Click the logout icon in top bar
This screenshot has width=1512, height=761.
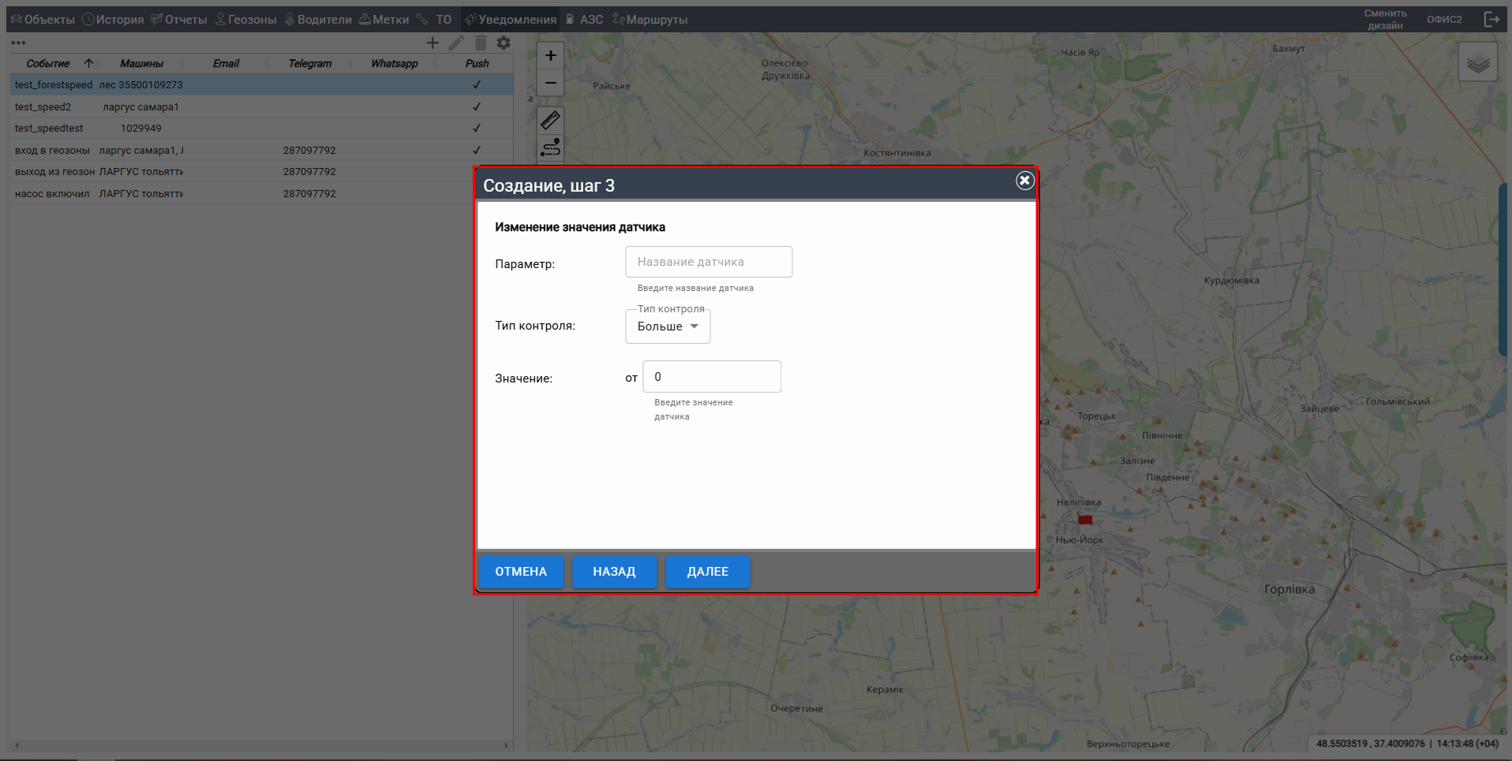pyautogui.click(x=1491, y=20)
